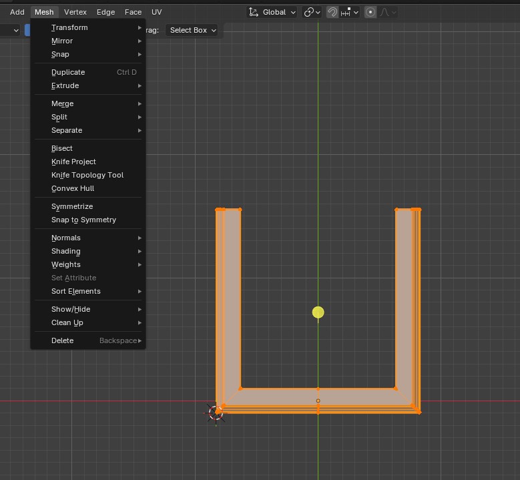Select the greyed-out Set Attribute entry
This screenshot has width=520, height=480.
pyautogui.click(x=88, y=278)
